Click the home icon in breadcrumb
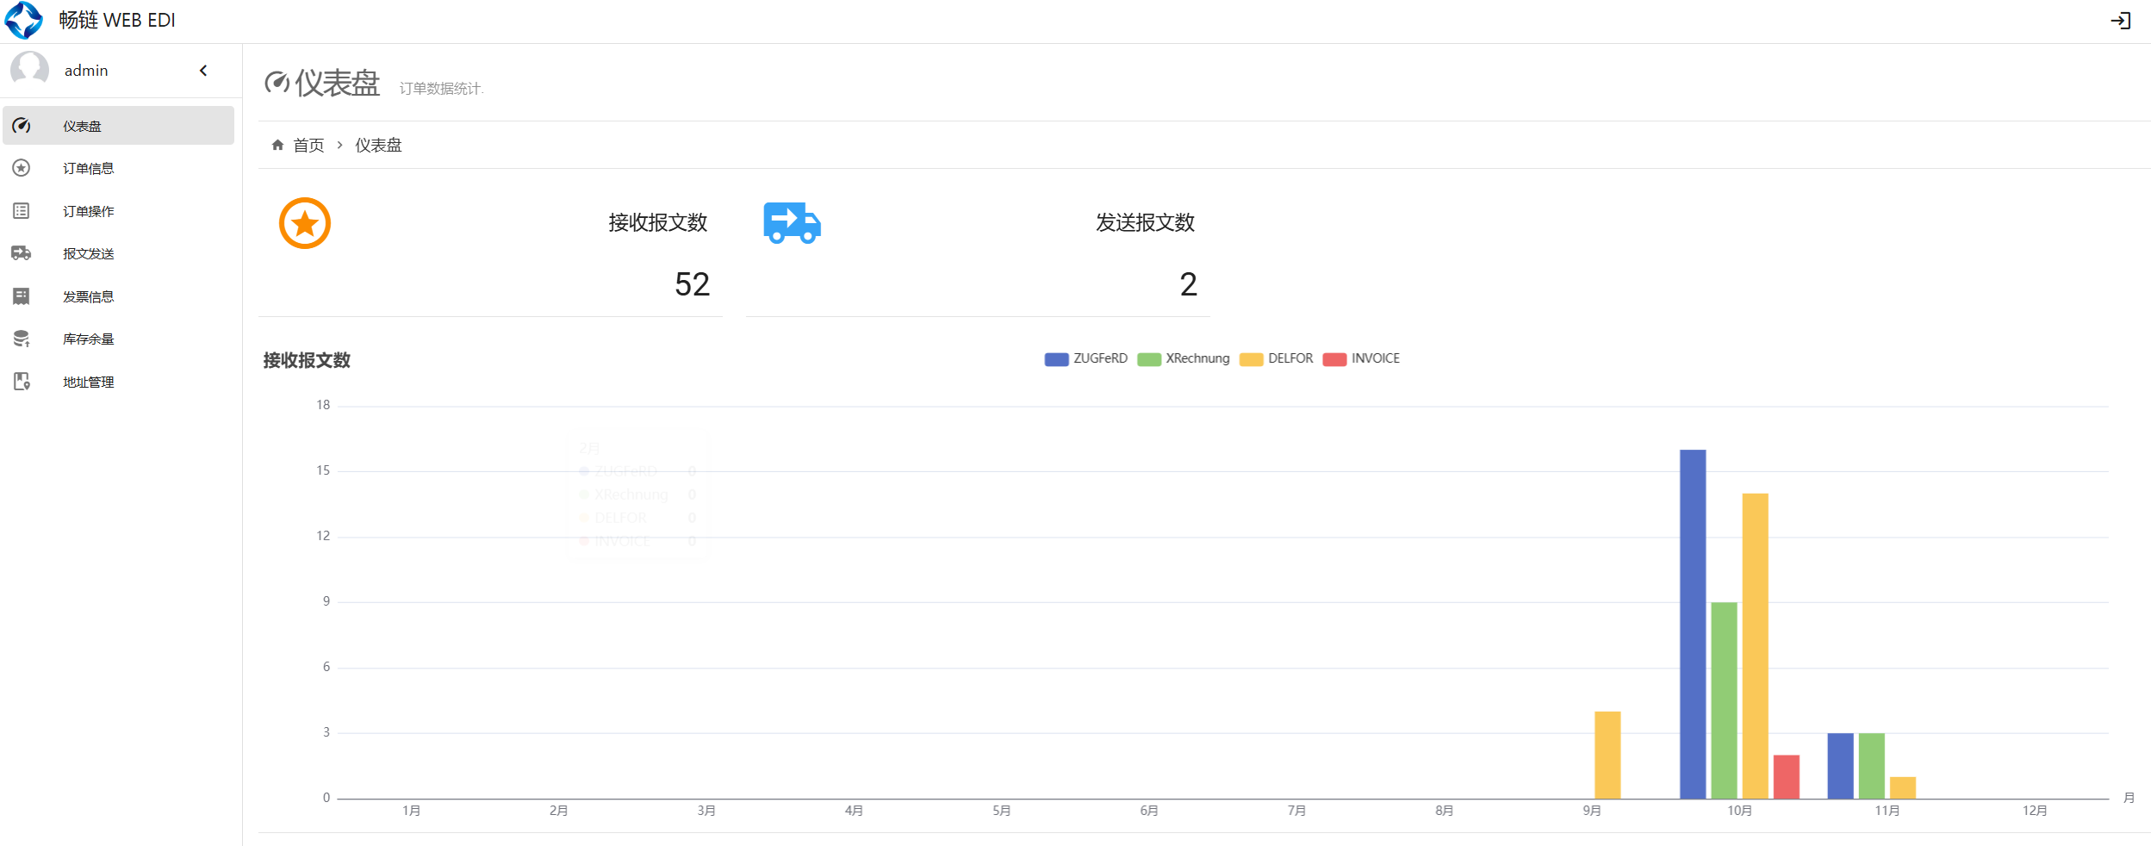This screenshot has height=846, width=2151. (277, 145)
